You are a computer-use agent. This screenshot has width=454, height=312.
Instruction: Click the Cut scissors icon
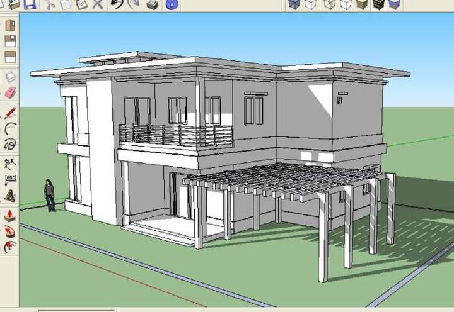pyautogui.click(x=50, y=4)
